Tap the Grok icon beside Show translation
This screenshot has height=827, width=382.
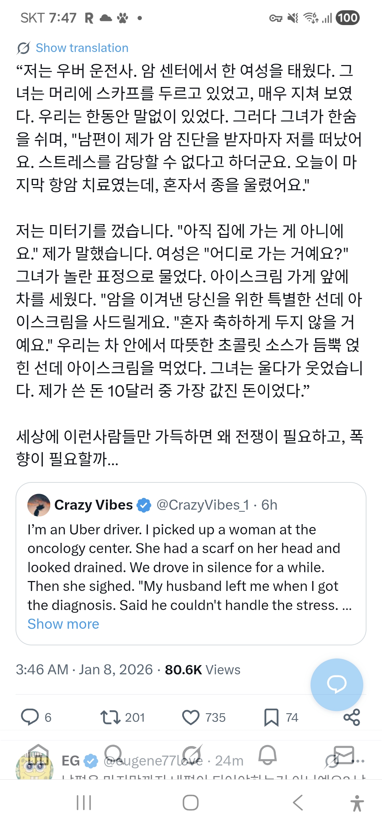tap(23, 48)
